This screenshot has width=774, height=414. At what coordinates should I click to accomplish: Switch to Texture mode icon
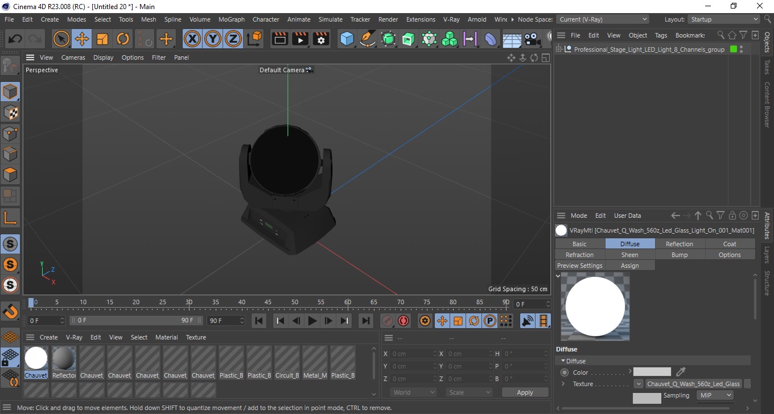coord(10,113)
